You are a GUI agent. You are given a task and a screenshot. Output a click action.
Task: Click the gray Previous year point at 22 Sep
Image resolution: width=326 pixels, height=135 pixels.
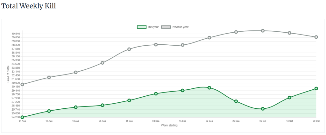point(209,38)
